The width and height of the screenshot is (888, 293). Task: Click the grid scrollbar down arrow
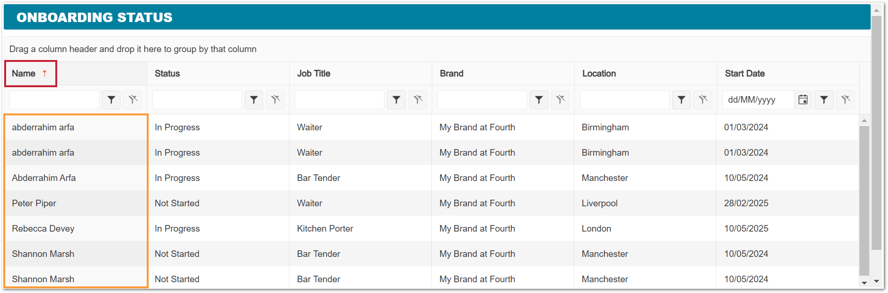(x=864, y=283)
